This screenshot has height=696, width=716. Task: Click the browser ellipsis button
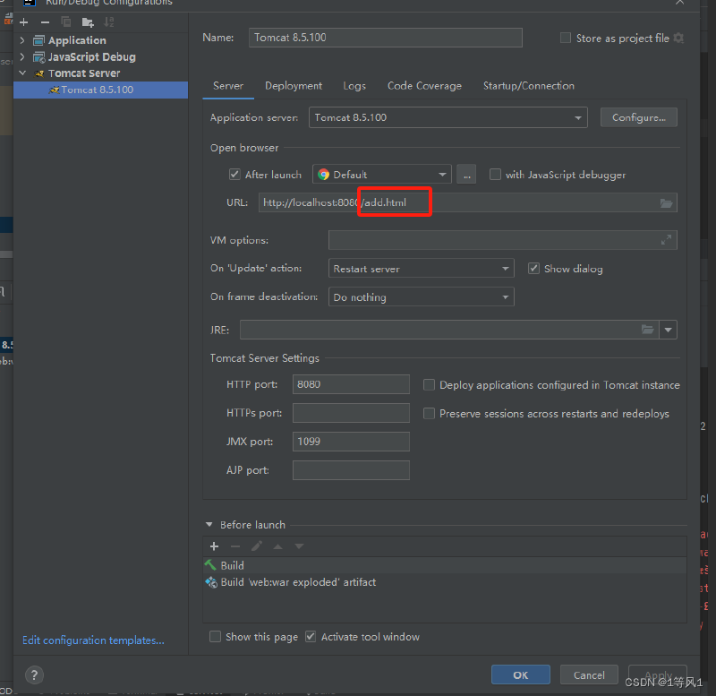(466, 175)
